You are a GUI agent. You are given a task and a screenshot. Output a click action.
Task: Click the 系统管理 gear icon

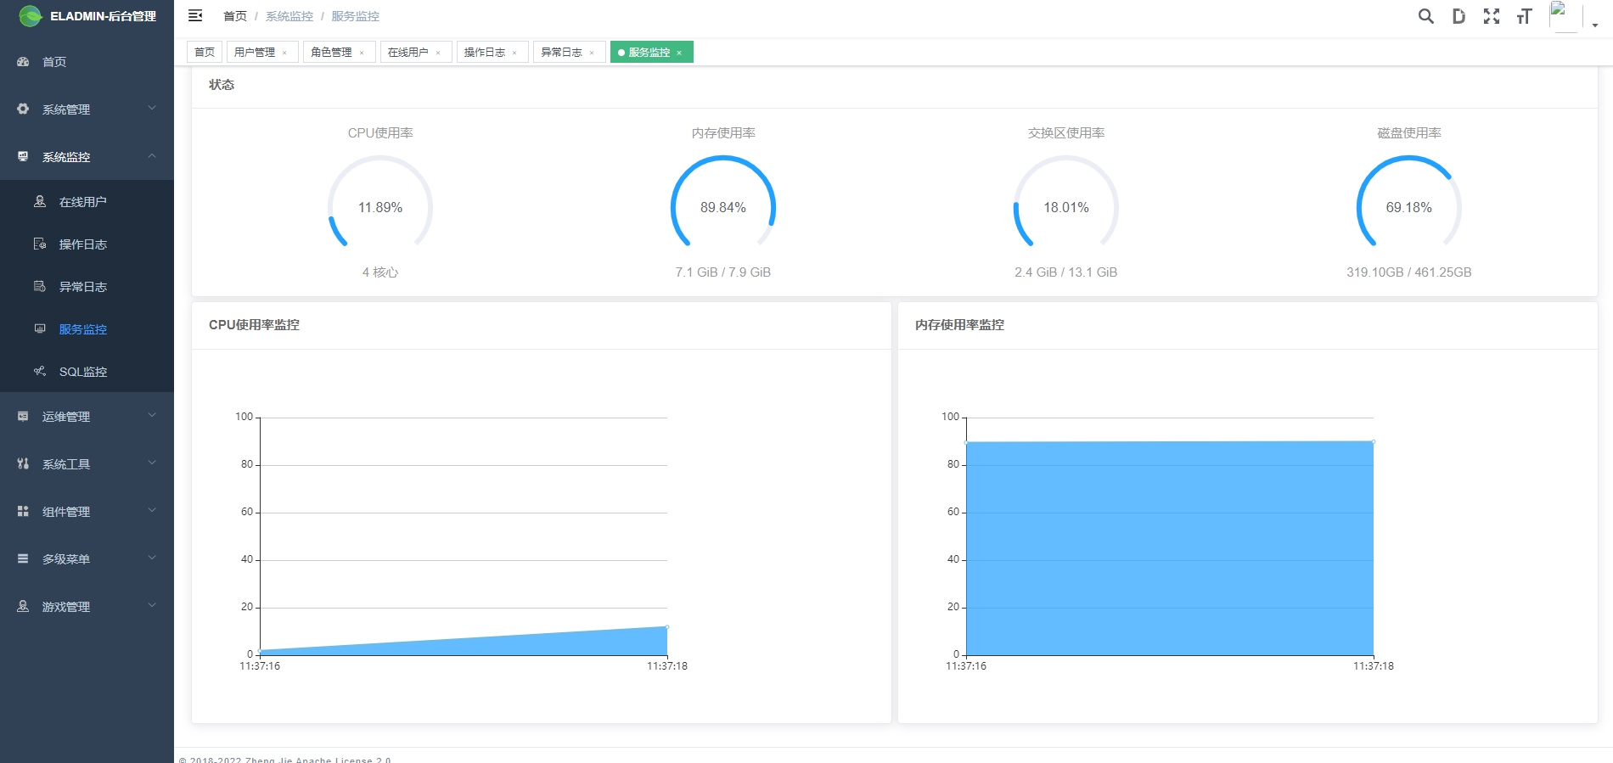click(23, 109)
